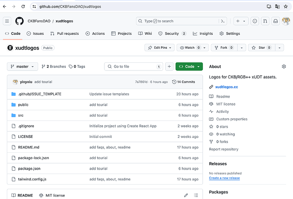
Task: Edit the README with pencil icon
Action: click(186, 195)
